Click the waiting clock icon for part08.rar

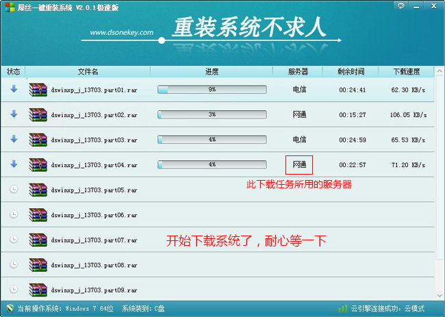coord(14,264)
